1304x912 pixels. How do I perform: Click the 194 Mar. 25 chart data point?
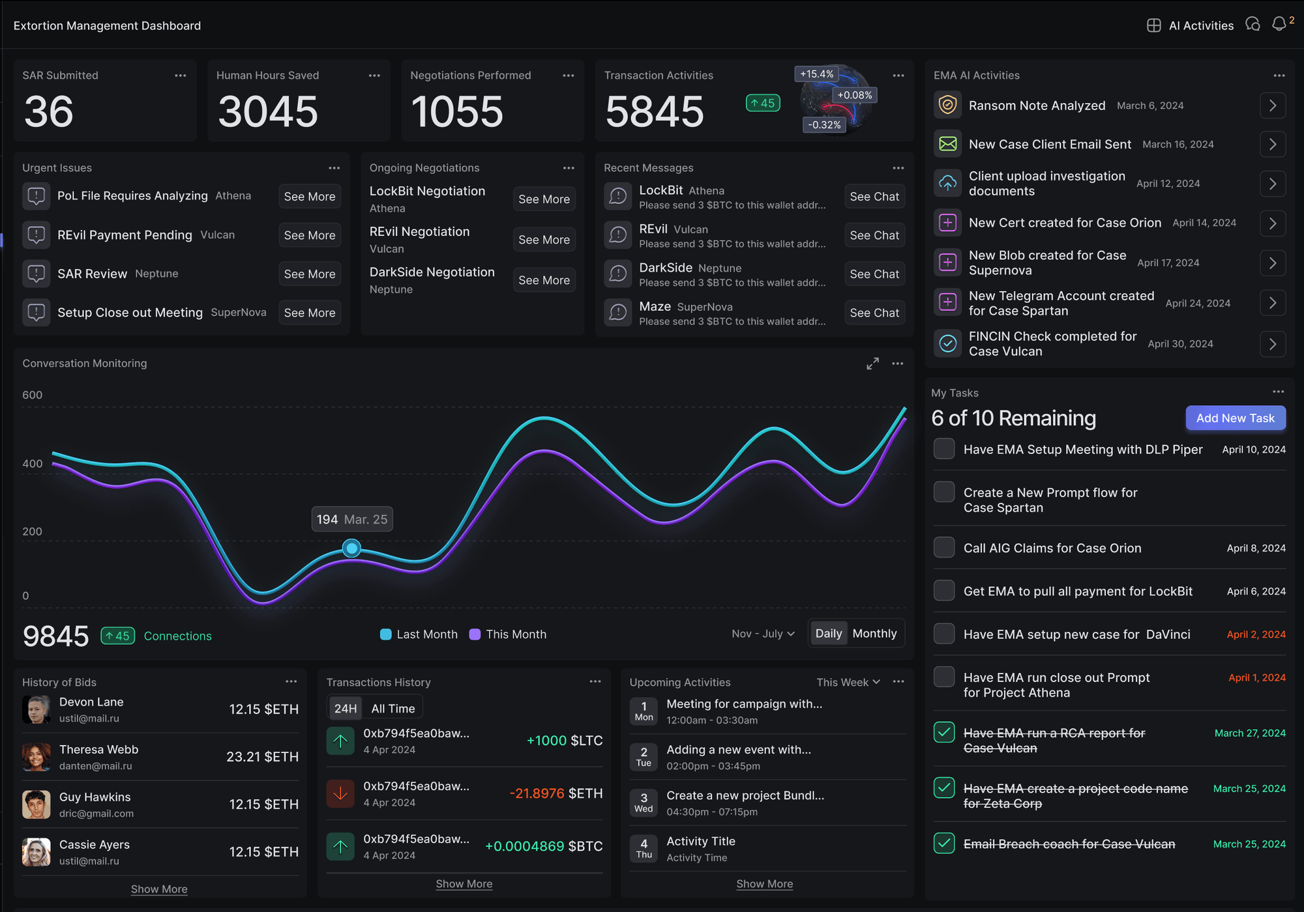tap(352, 549)
